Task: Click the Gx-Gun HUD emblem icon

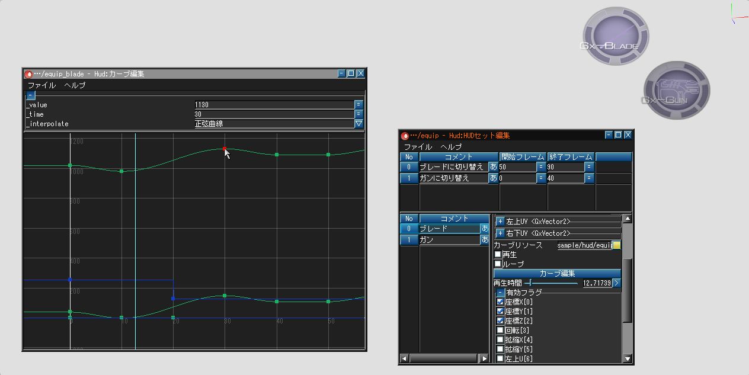Action: click(676, 91)
